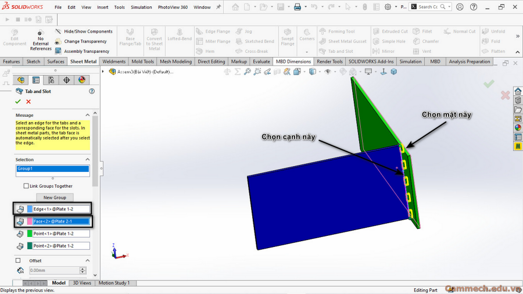
Task: Open the Options dropdown arrow beside gear
Action: tap(396, 7)
